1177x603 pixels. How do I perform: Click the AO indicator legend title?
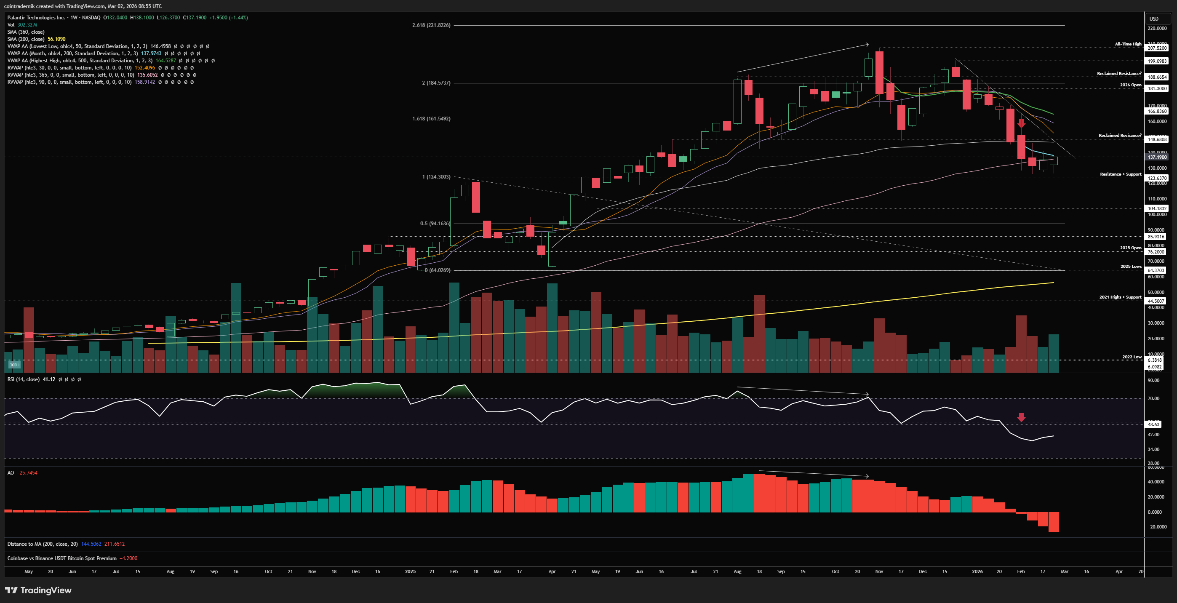click(11, 473)
